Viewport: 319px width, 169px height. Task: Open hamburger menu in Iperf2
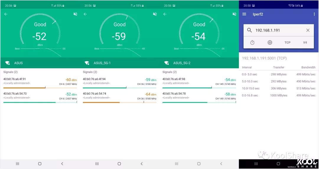[244, 14]
